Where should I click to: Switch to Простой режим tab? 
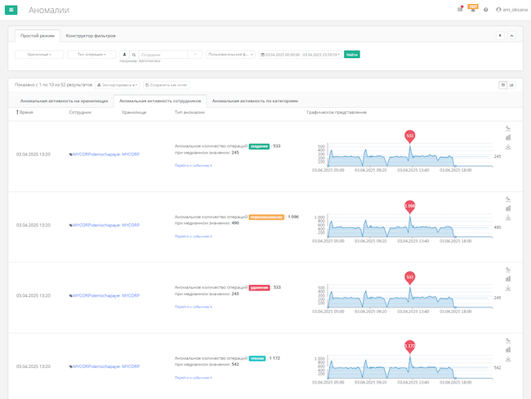click(x=38, y=36)
